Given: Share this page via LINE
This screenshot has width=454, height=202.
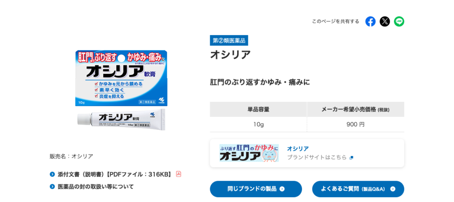Looking at the screenshot, I should (x=399, y=21).
